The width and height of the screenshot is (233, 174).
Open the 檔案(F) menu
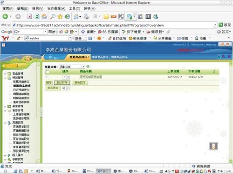click(x=8, y=8)
